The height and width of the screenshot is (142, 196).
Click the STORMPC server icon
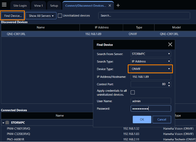click(x=7, y=122)
